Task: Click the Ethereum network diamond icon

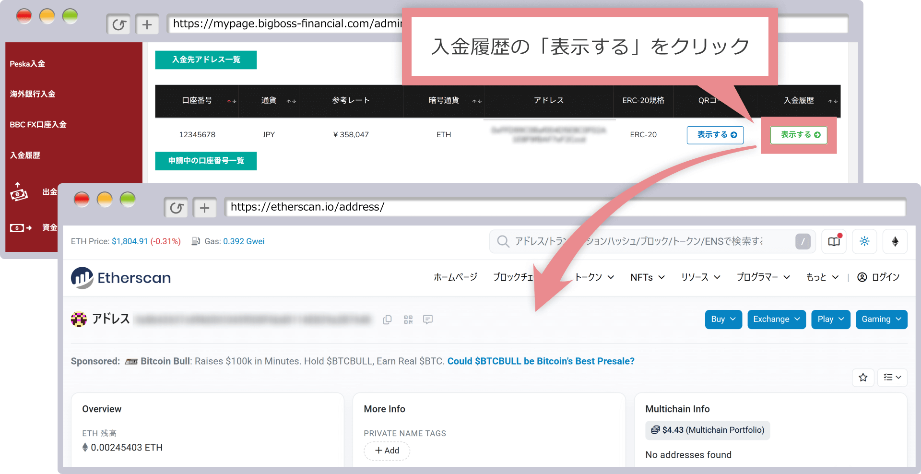Action: pos(895,241)
